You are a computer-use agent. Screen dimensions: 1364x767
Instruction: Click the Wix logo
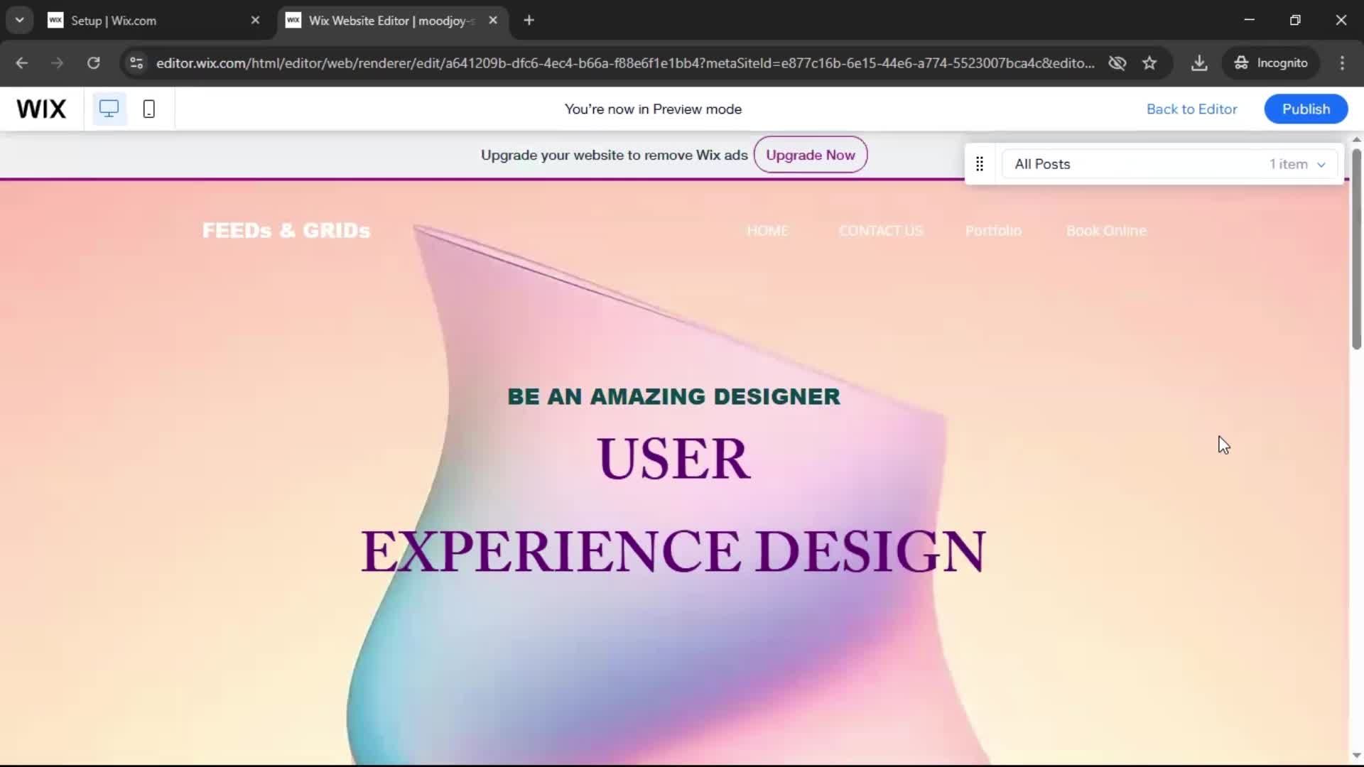coord(41,109)
